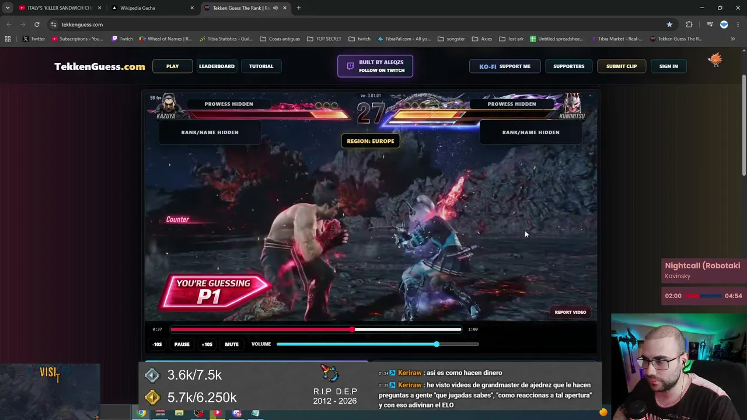Viewport: 747px width, 420px height.
Task: Reload the page with the refresh icon
Action: click(x=37, y=24)
